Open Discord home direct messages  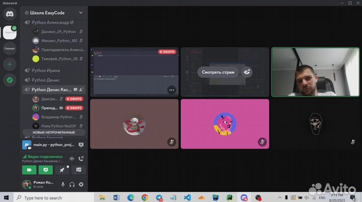(x=10, y=15)
